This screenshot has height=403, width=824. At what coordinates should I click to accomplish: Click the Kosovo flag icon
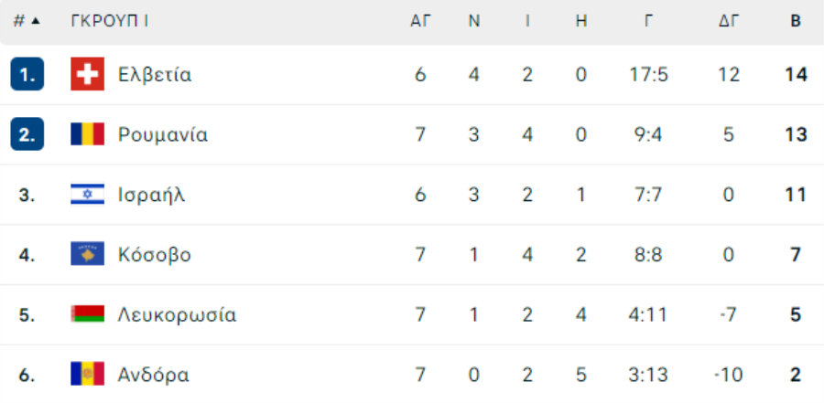click(87, 254)
